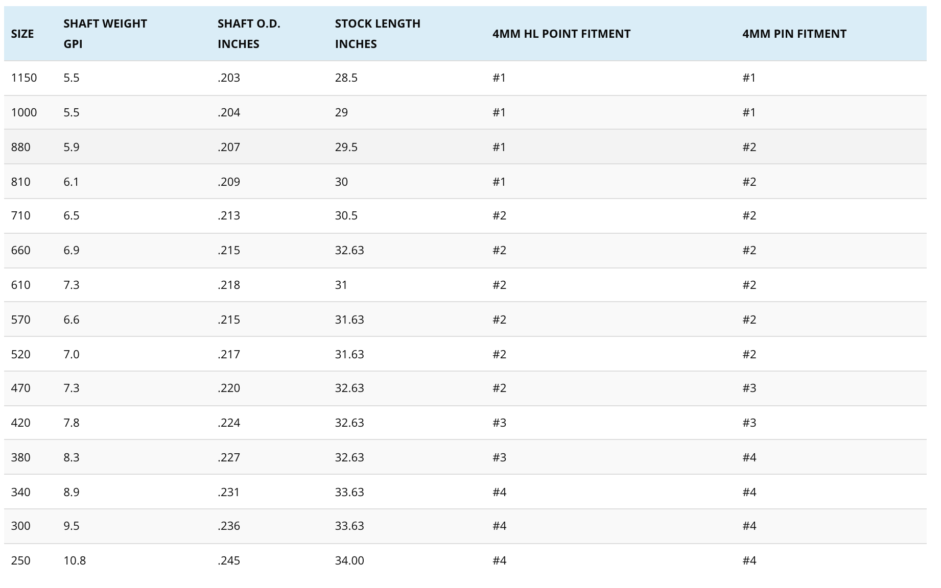941x588 pixels.
Task: Click size 250 in the last row
Action: pyautogui.click(x=21, y=560)
